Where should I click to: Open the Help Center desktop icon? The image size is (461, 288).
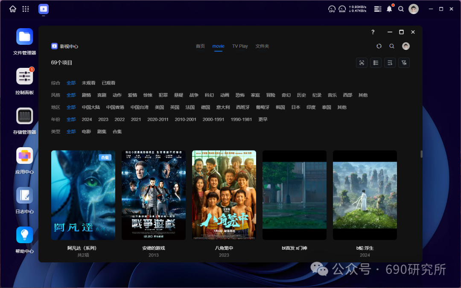pyautogui.click(x=24, y=235)
